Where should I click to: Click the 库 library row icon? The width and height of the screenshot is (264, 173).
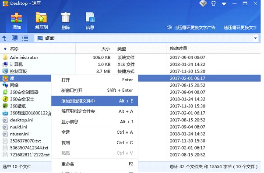pyautogui.click(x=5, y=78)
